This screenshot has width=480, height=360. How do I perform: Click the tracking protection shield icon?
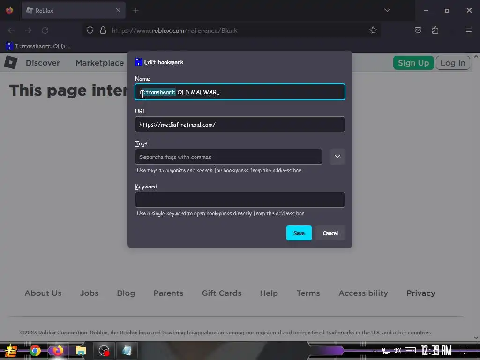(x=90, y=30)
